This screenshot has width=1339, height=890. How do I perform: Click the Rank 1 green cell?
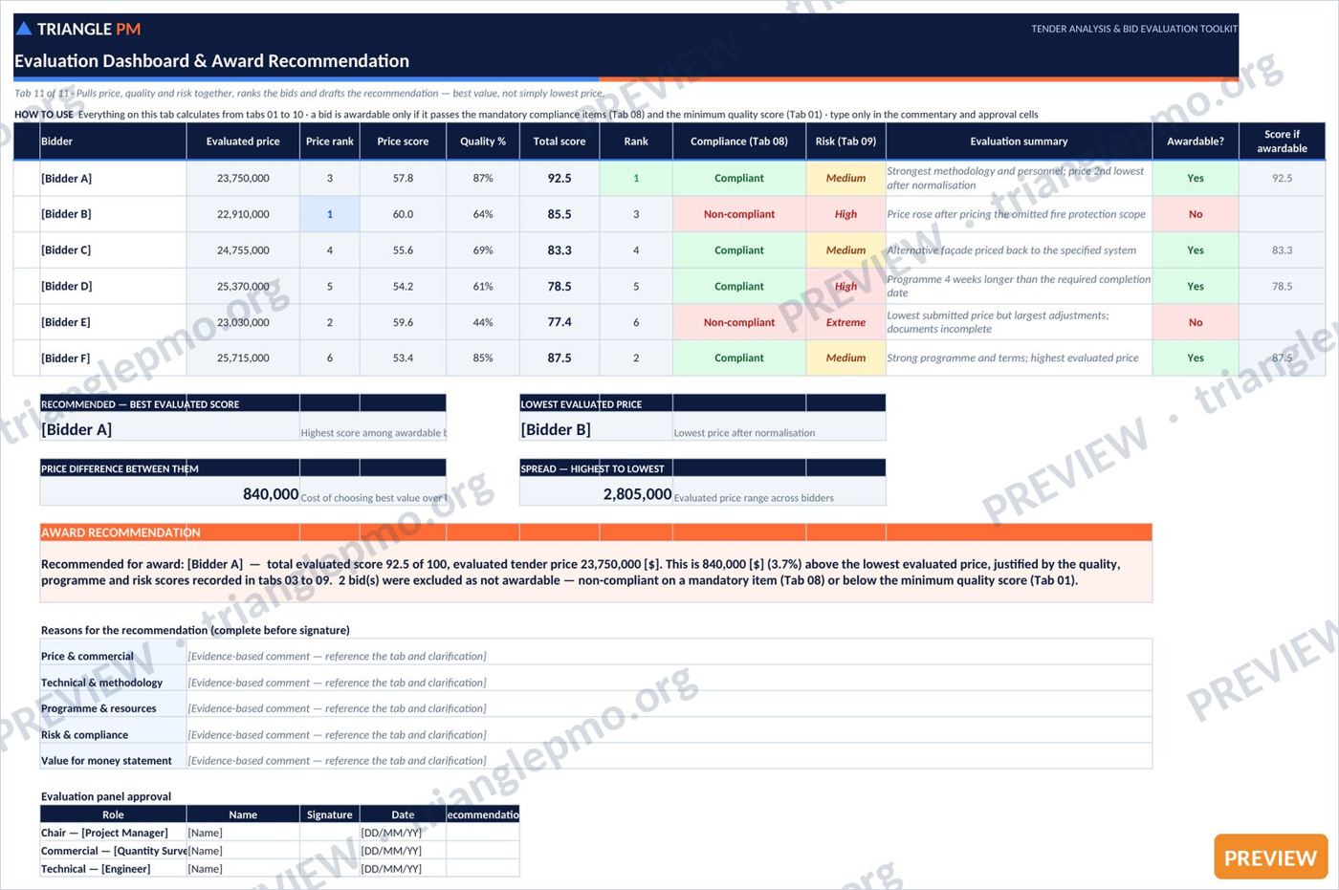pyautogui.click(x=636, y=178)
